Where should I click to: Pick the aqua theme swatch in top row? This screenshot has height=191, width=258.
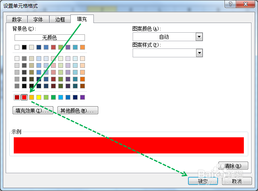click(x=75, y=47)
